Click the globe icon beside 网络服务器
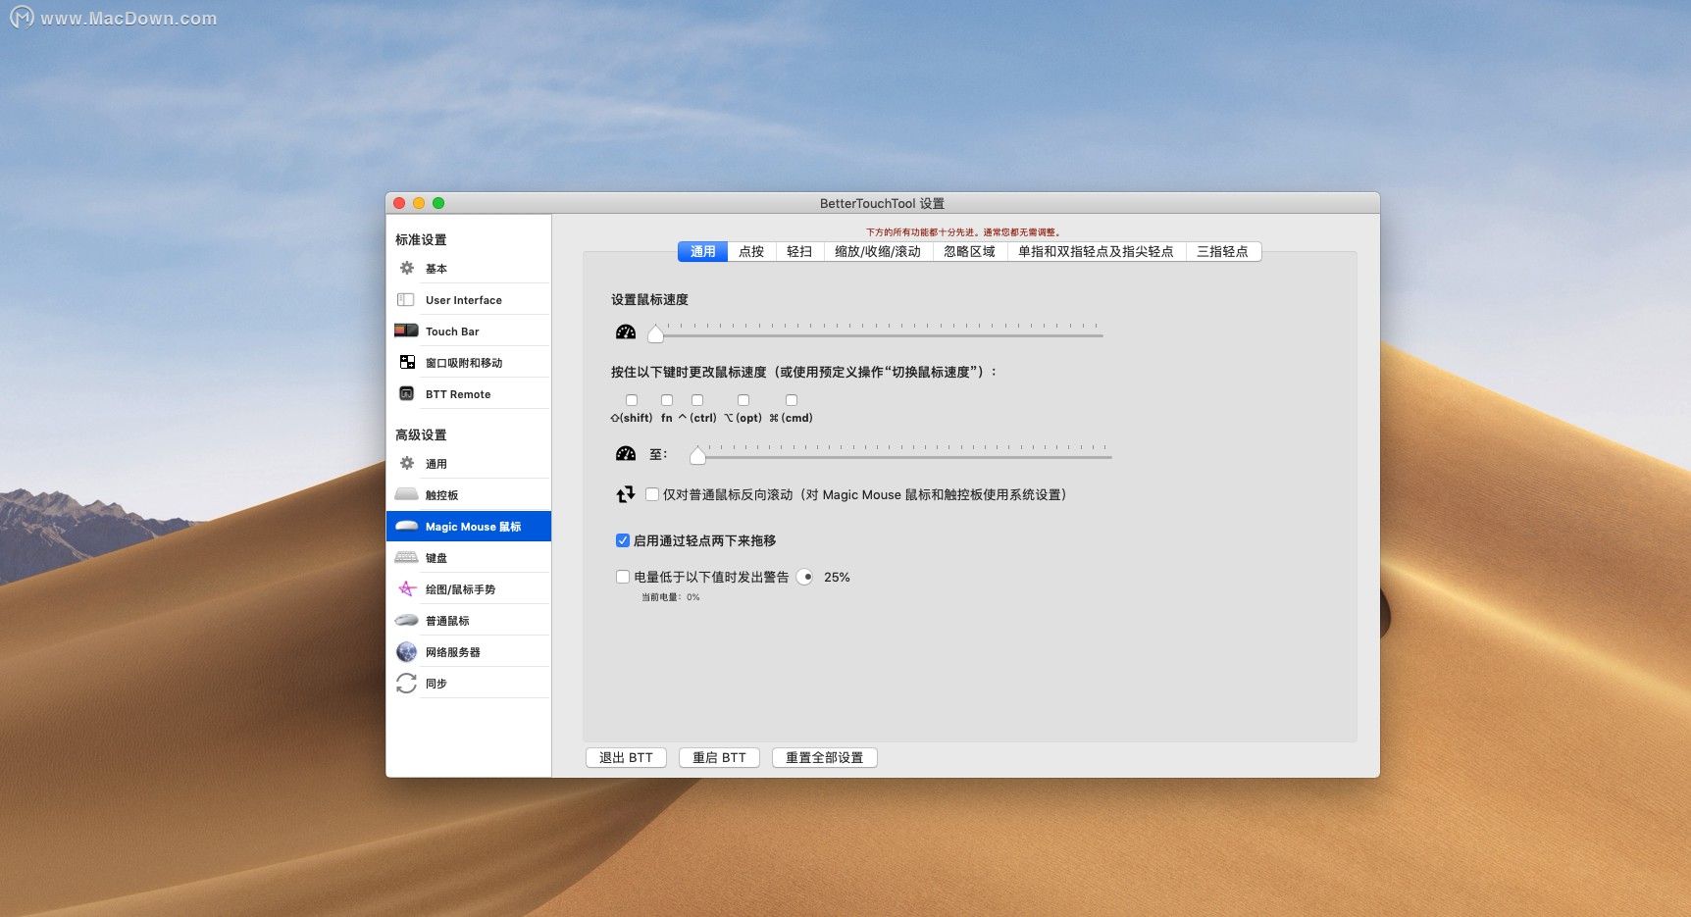 (x=406, y=652)
